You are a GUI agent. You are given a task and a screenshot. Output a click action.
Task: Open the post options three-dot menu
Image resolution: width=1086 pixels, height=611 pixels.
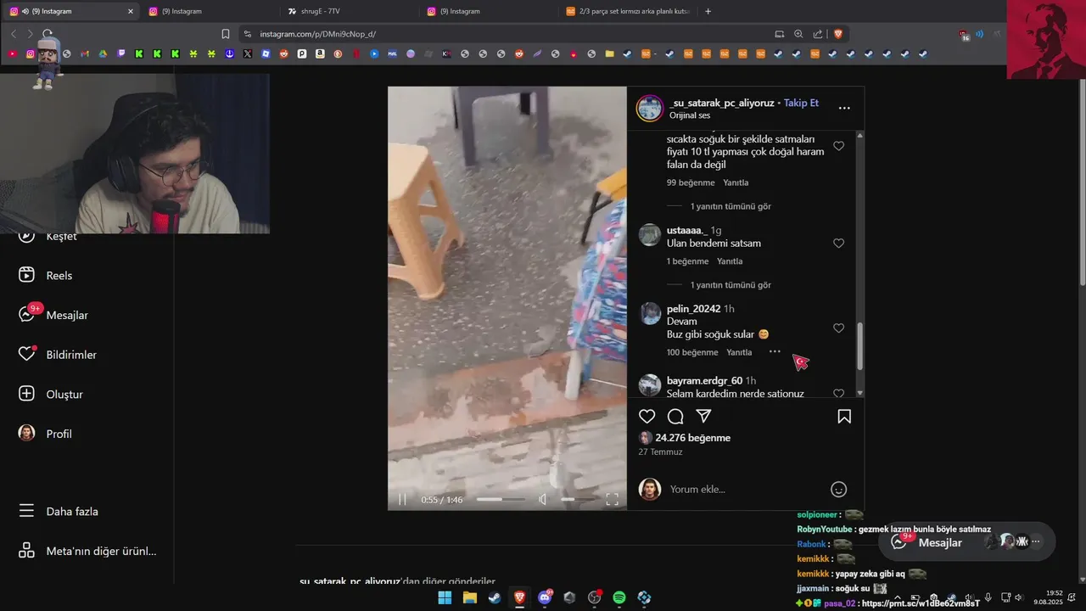click(844, 109)
